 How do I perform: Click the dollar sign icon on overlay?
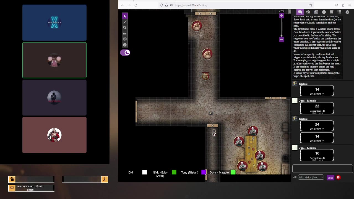click(105, 179)
